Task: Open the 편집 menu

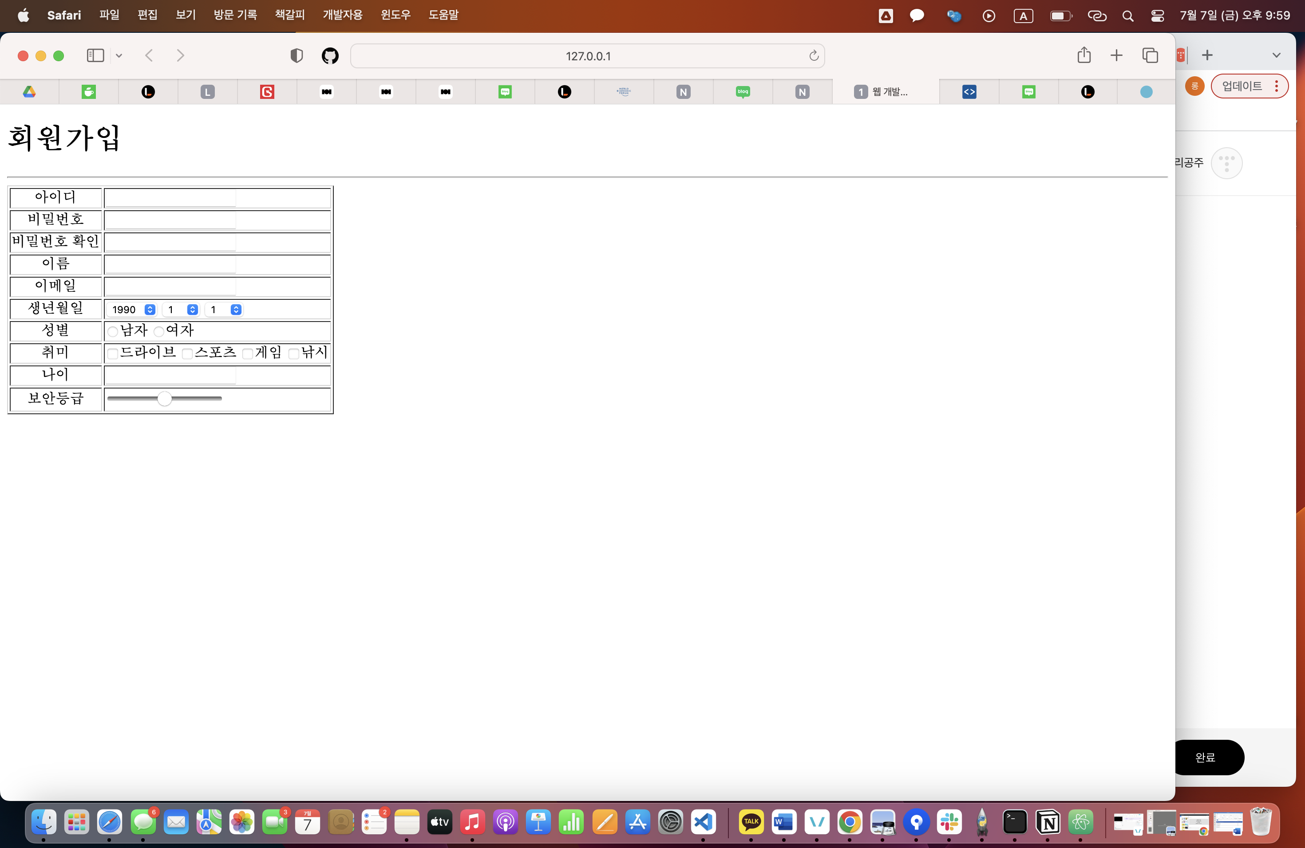Action: tap(147, 15)
